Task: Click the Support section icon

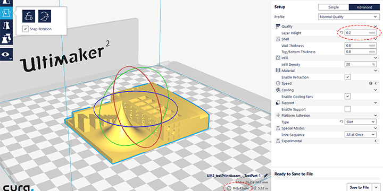Action: (x=278, y=103)
